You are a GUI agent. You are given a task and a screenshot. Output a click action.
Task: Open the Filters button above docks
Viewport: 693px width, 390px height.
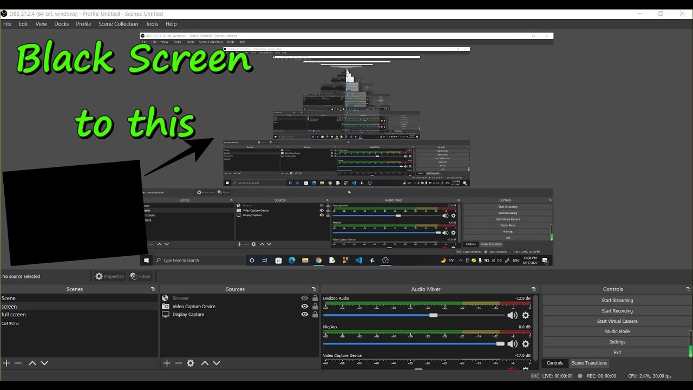pos(140,276)
